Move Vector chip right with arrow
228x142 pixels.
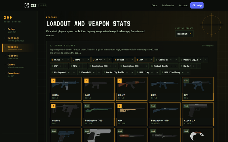[132, 60]
